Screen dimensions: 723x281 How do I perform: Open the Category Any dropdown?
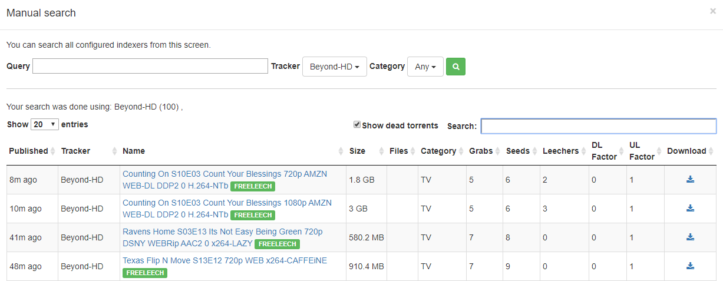(x=425, y=67)
